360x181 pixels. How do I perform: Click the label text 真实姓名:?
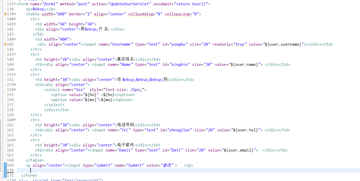tap(126, 59)
